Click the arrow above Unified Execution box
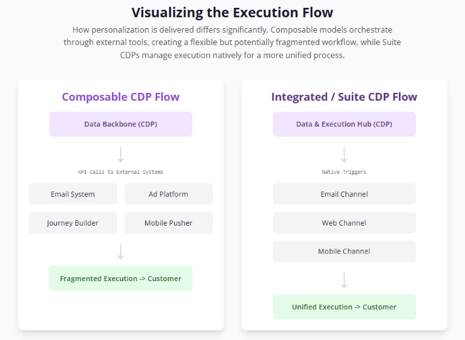This screenshot has width=465, height=340. point(344,280)
